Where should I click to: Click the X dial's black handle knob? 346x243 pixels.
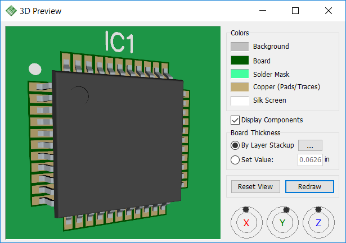tap(246, 209)
